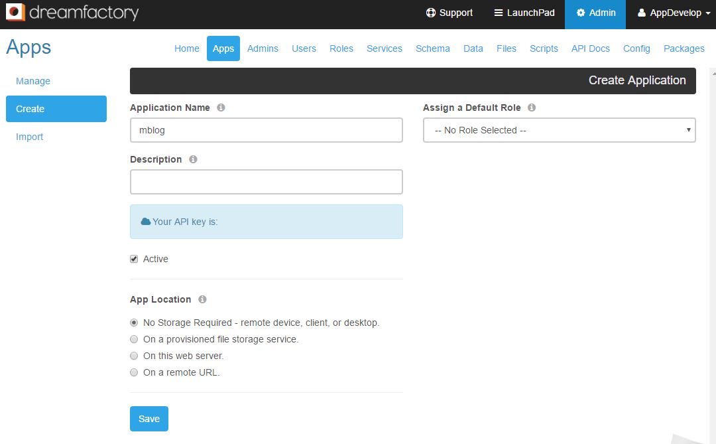716x444 pixels.
Task: Click the DreamFactory logo icon
Action: click(x=16, y=13)
